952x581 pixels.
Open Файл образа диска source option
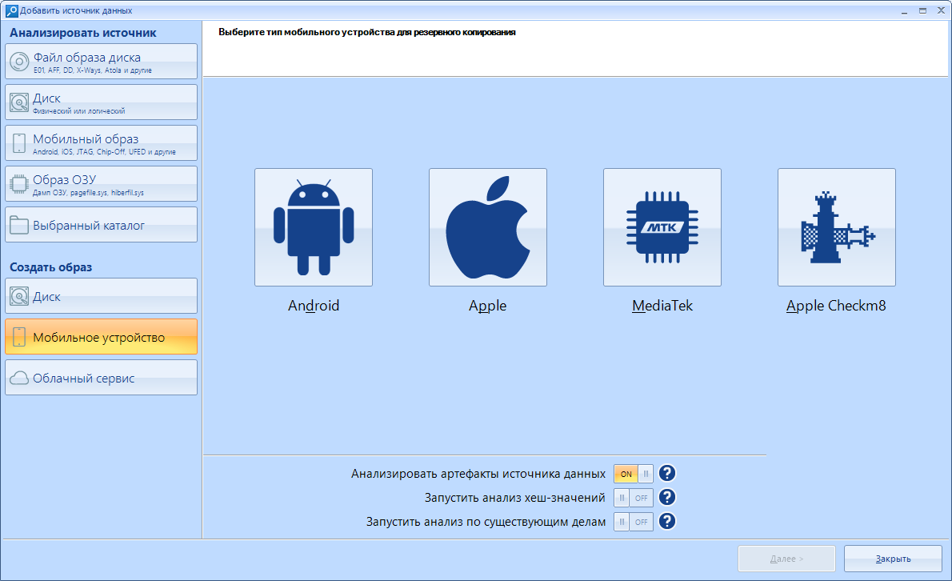101,62
